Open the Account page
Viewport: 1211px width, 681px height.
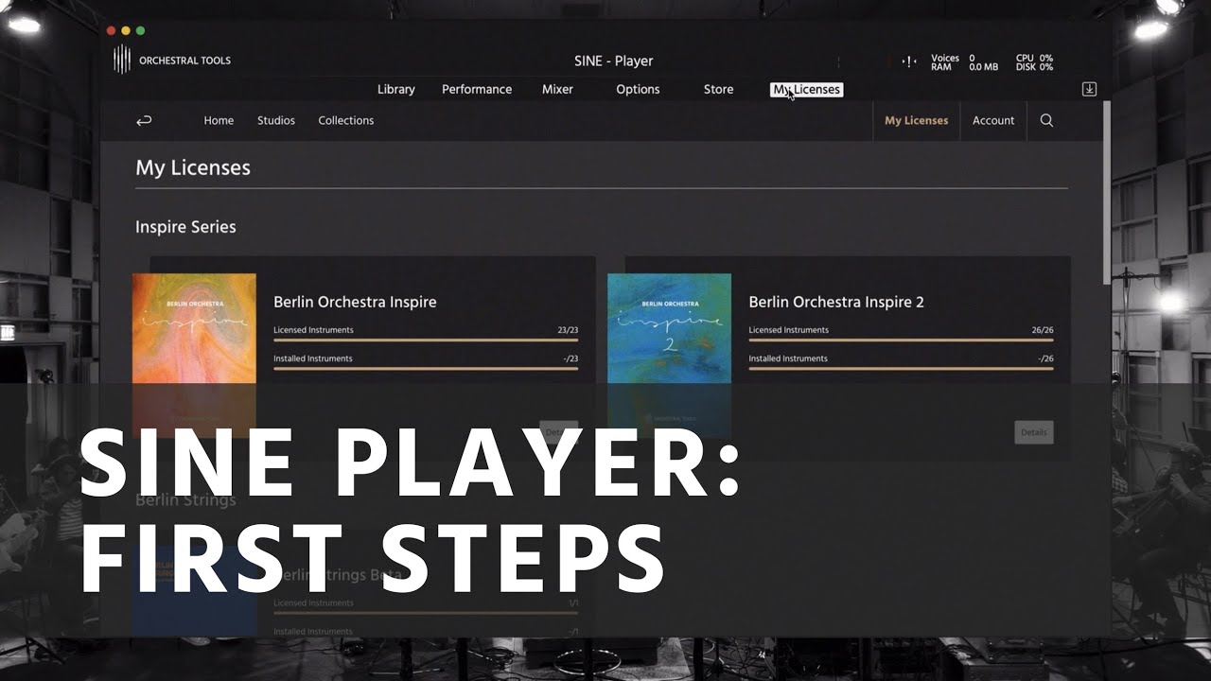point(993,120)
